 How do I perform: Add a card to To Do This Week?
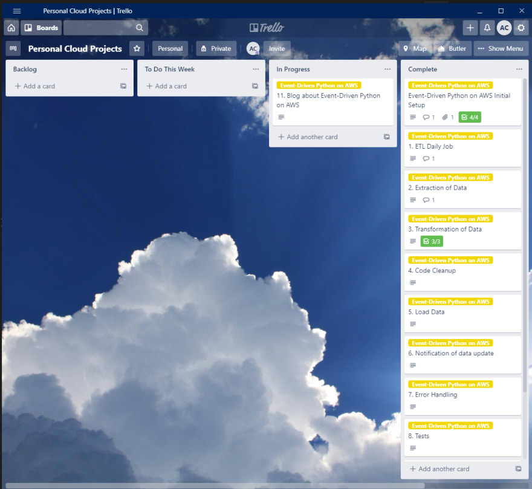click(x=166, y=86)
